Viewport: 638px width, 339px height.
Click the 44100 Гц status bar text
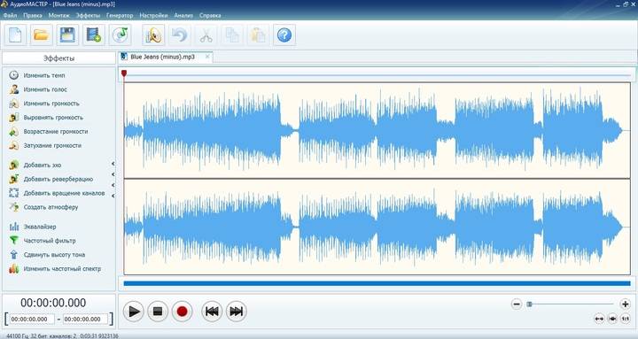click(62, 335)
